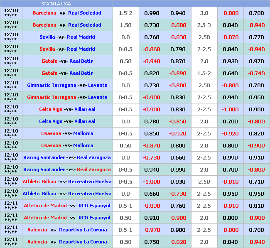Choose -0.970 odds for Valencia vs Deportivo
The width and height of the screenshot is (270, 248).
click(x=152, y=230)
